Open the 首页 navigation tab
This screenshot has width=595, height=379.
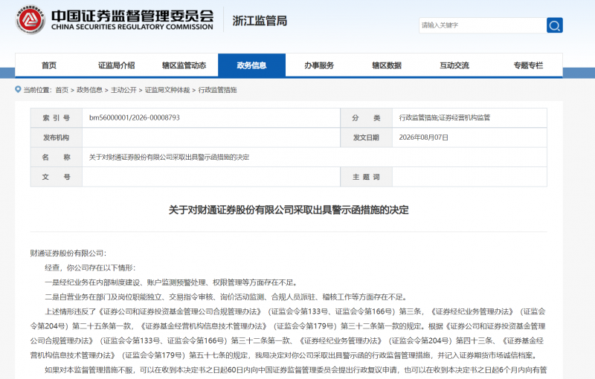click(x=49, y=65)
